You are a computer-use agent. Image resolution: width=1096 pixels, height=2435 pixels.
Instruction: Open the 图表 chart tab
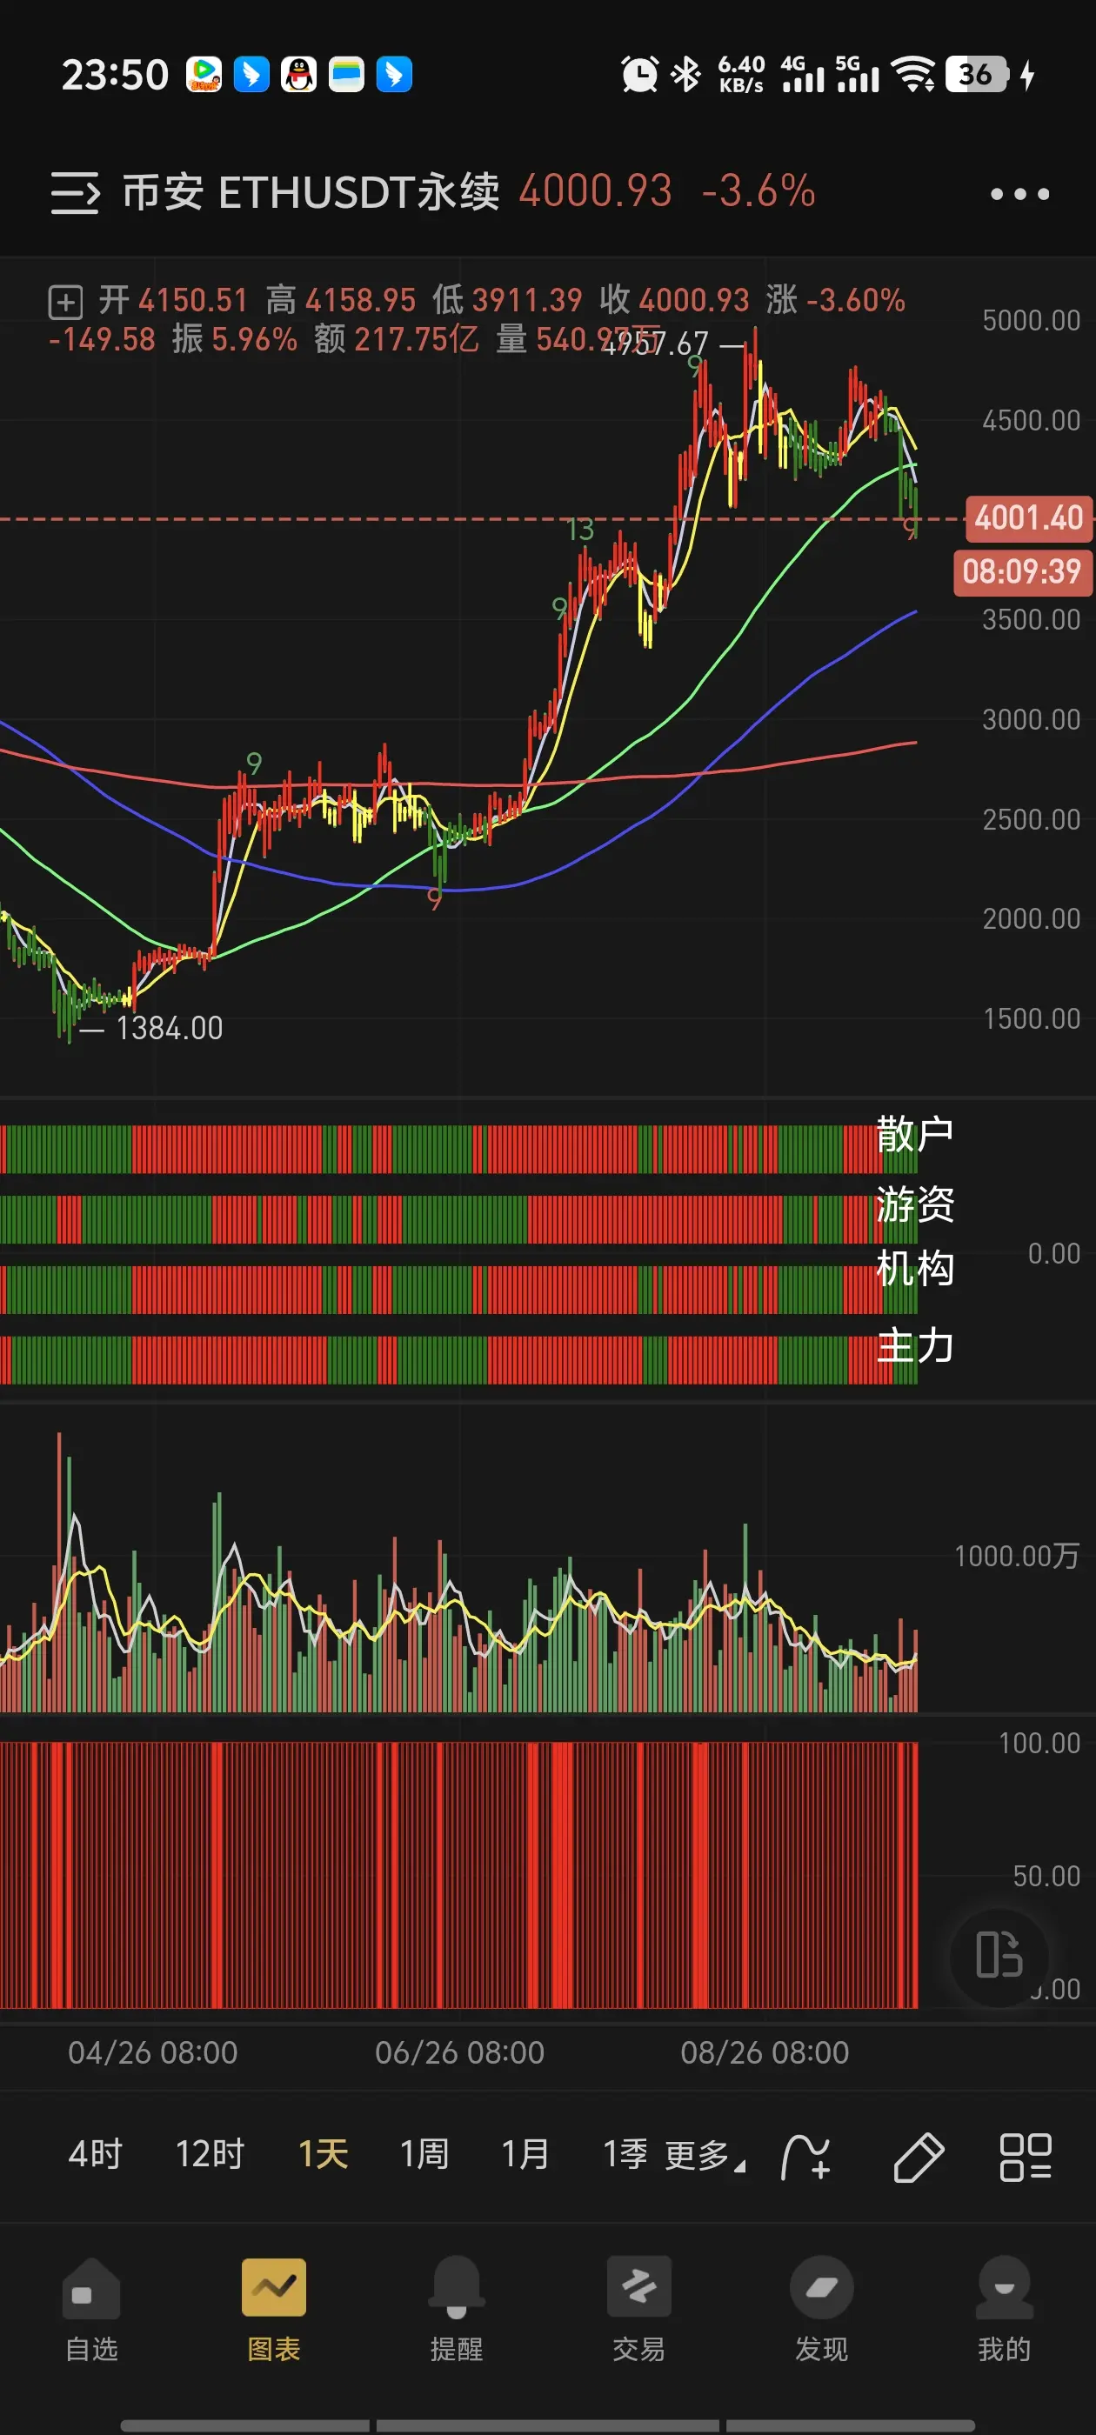click(x=274, y=2309)
